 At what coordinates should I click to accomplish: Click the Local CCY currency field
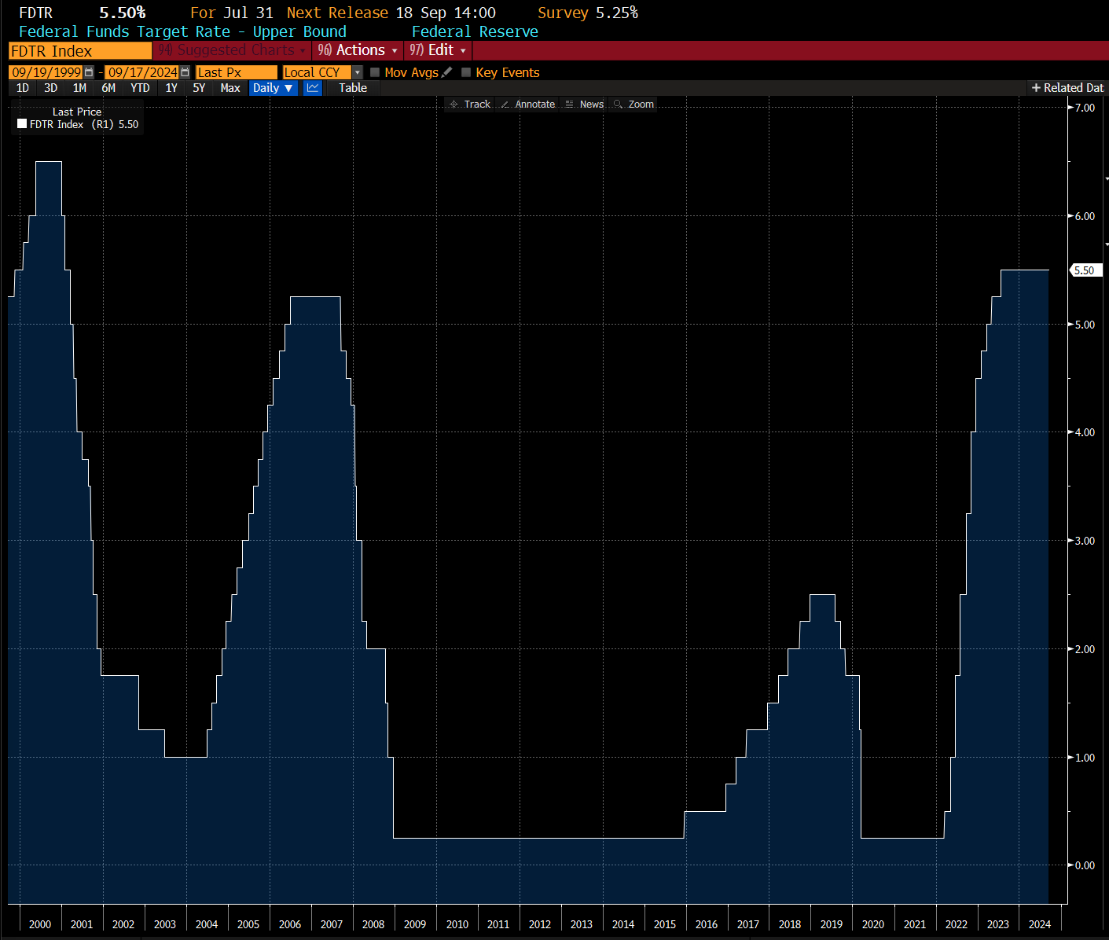coord(318,72)
